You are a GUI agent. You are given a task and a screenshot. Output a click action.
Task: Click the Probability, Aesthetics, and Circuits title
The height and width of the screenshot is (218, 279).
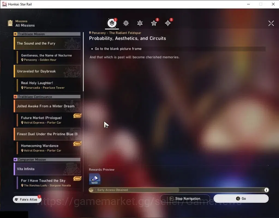click(127, 38)
